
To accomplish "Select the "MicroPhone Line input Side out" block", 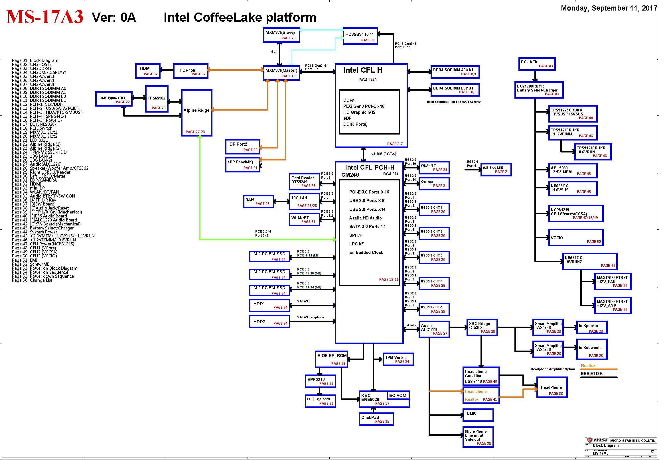I will [x=478, y=437].
